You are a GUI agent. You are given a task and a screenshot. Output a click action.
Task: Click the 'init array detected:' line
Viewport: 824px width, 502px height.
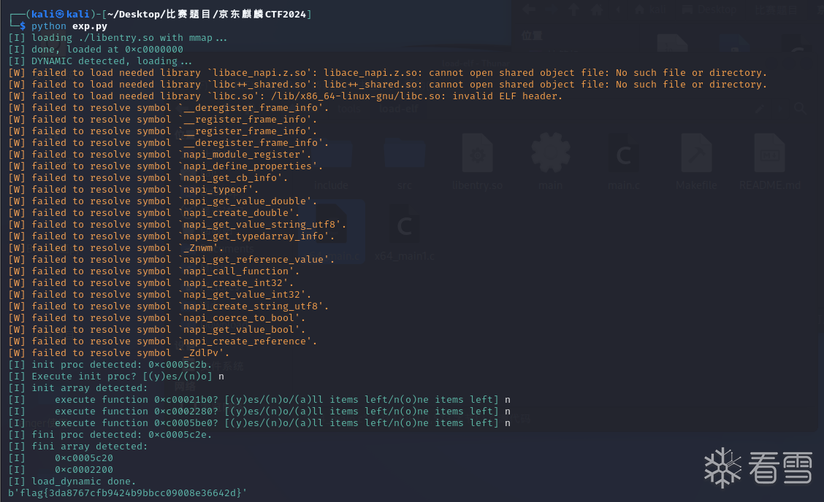click(78, 387)
